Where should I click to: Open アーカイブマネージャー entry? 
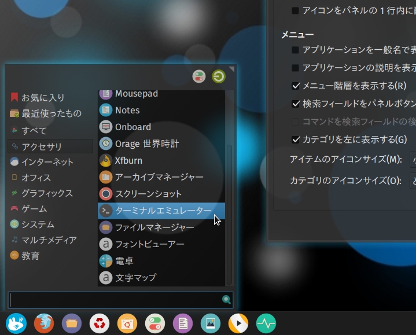[x=161, y=177]
